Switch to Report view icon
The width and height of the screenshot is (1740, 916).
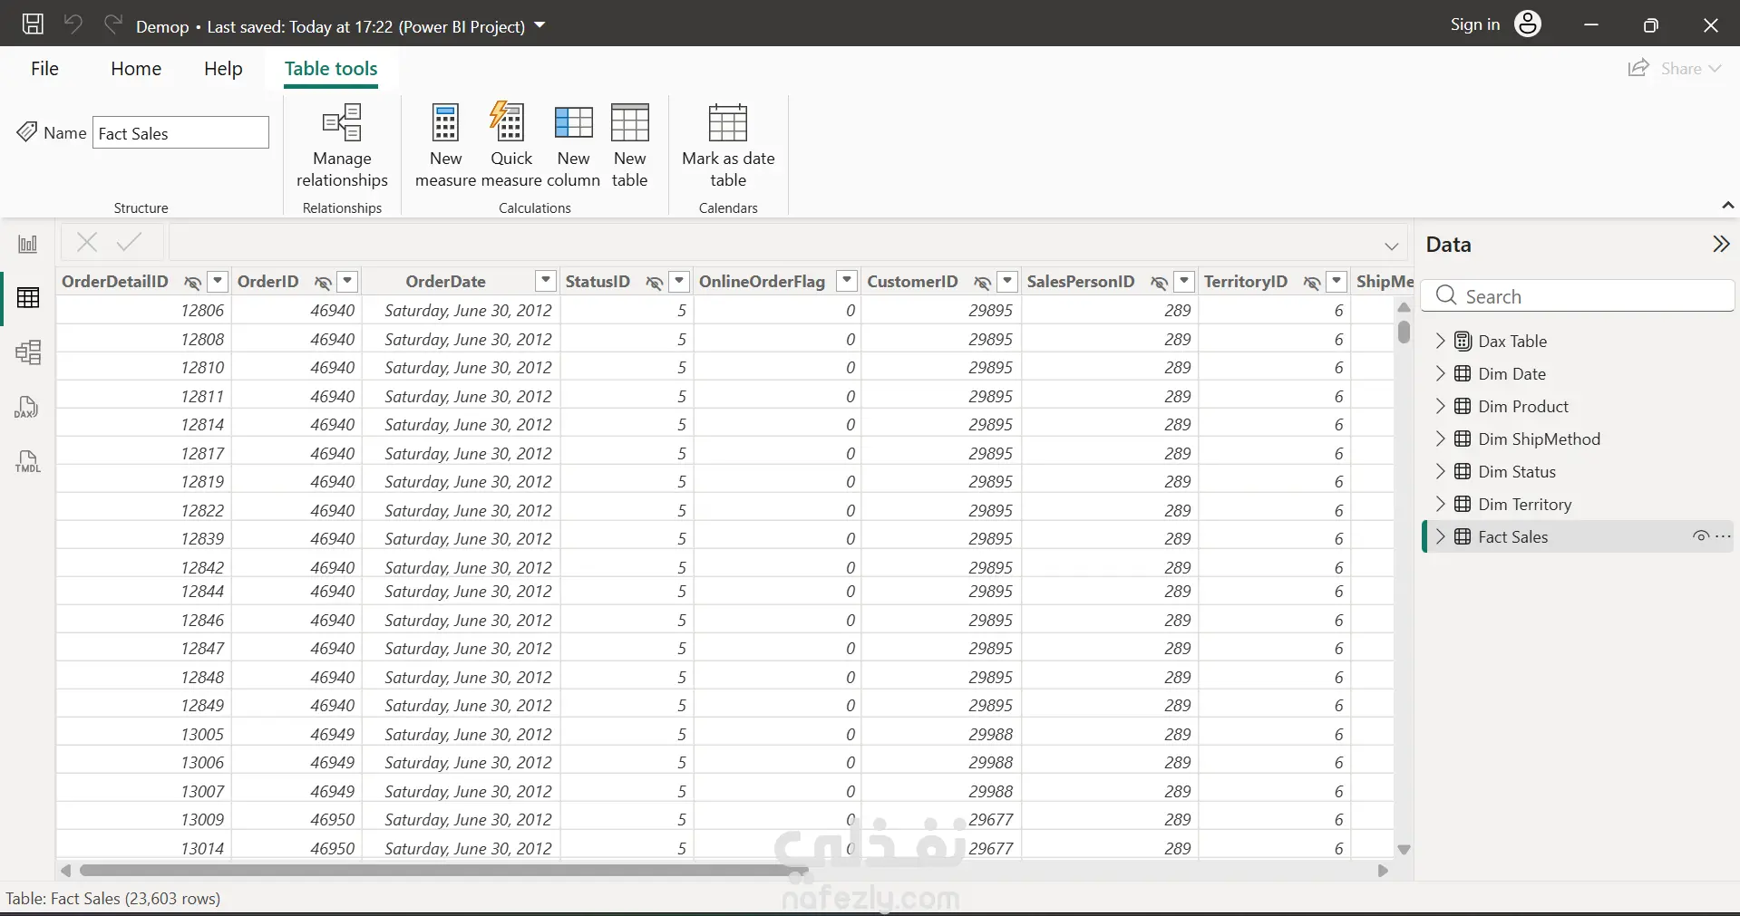click(x=28, y=244)
